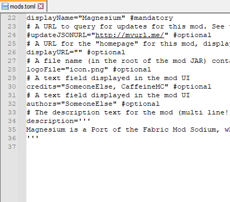The image size is (230, 202).
Task: Click line number 30 in the gutter
Action: [12, 86]
